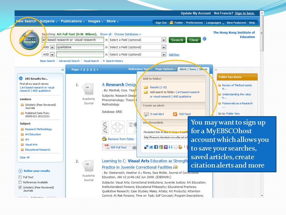Open the Images menu
The width and height of the screenshot is (286, 215).
[x=96, y=21]
